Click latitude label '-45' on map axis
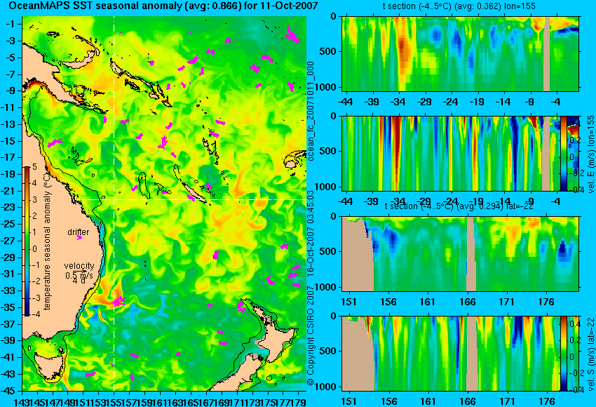The height and width of the screenshot is (407, 596). 8,391
